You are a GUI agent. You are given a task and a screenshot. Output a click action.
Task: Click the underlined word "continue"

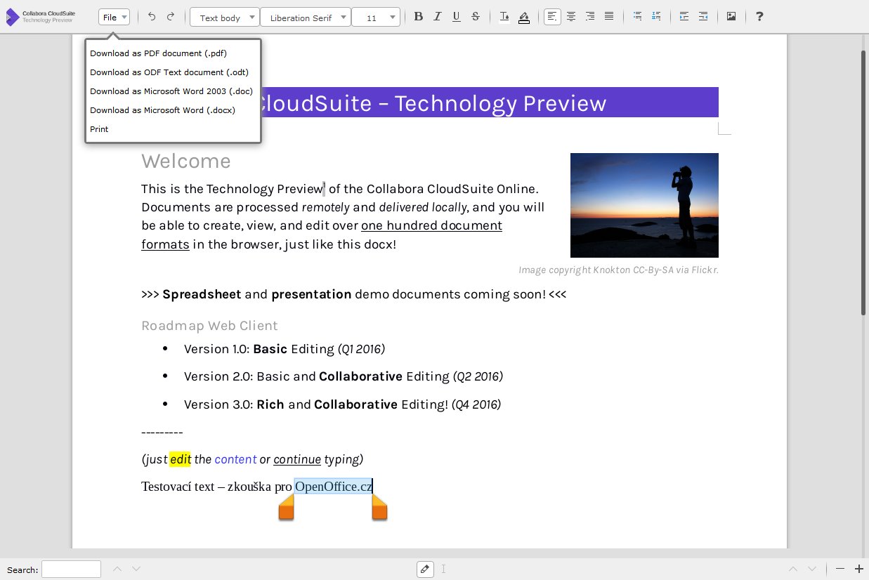[297, 459]
